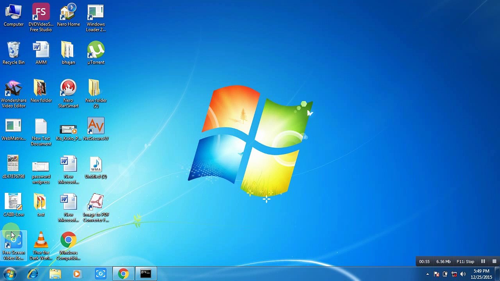Select the New Text Document file

click(x=41, y=132)
